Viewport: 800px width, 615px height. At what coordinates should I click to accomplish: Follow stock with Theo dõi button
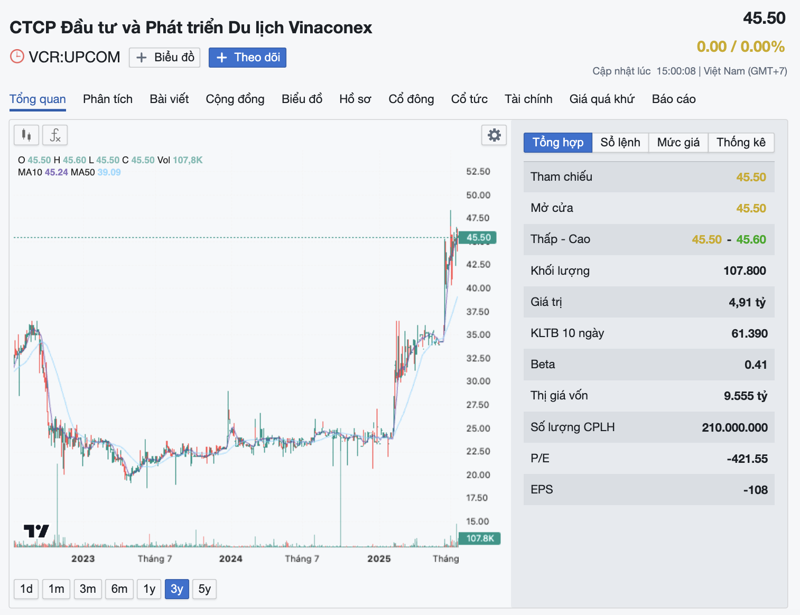(x=247, y=58)
